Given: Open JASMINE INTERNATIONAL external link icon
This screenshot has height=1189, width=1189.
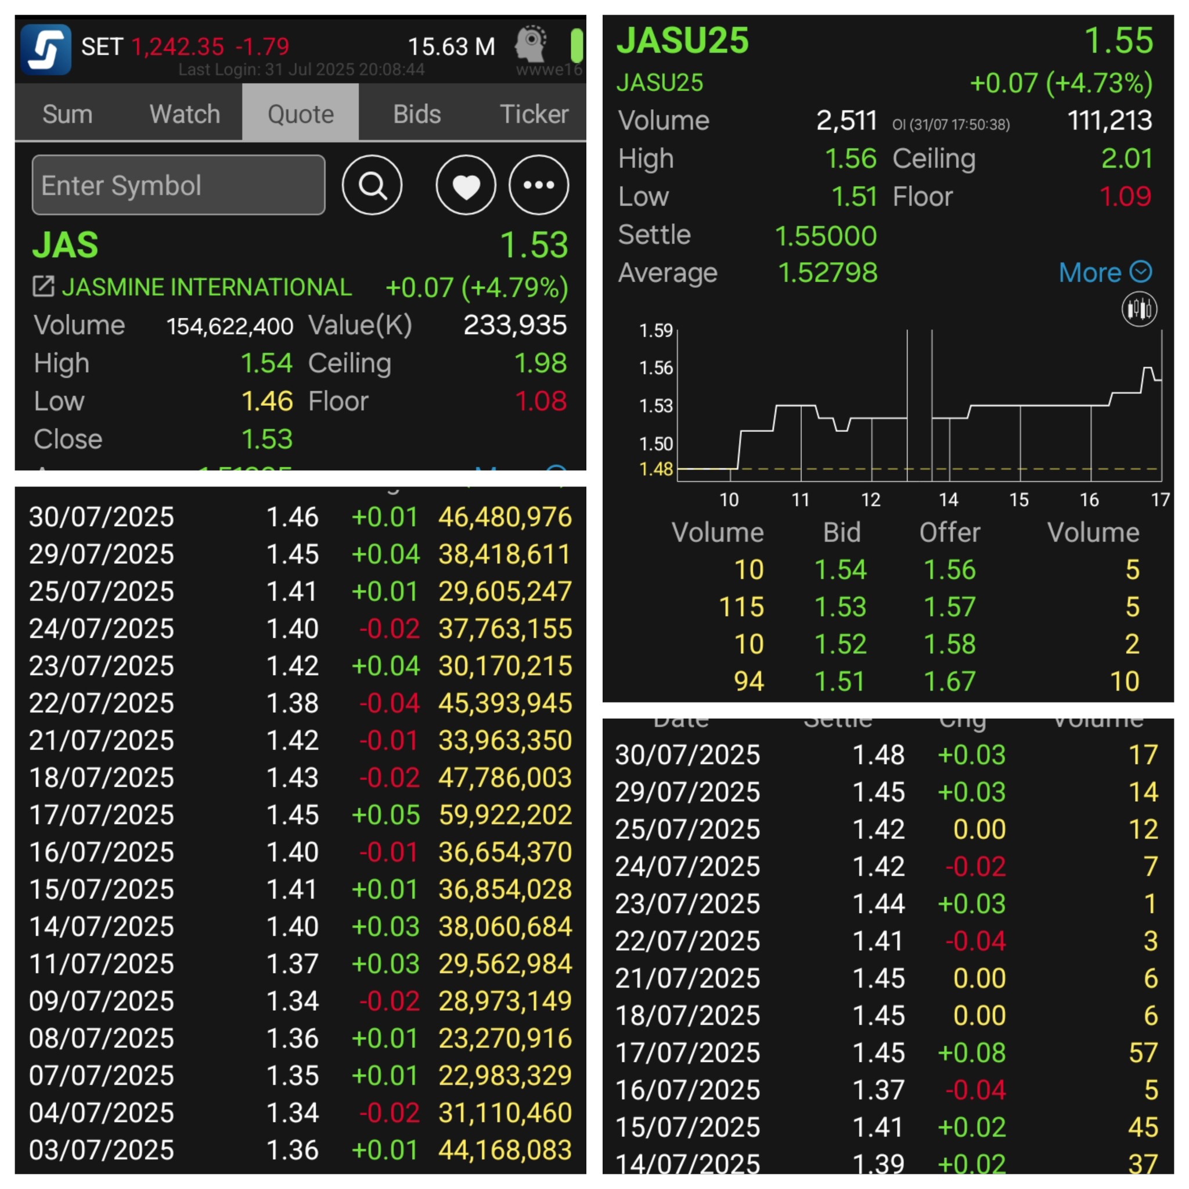Looking at the screenshot, I should 43,287.
